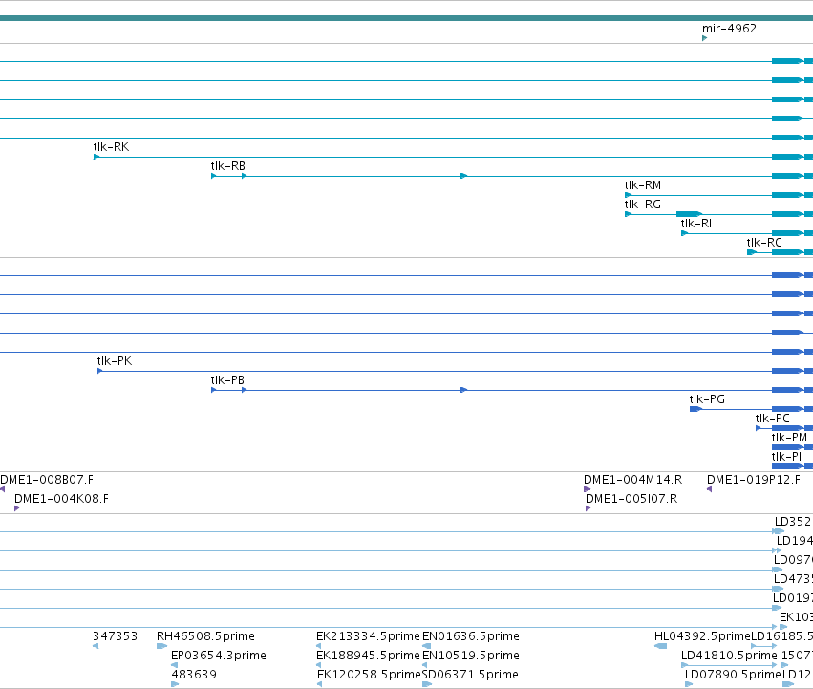Image resolution: width=813 pixels, height=689 pixels.
Task: Click the tlk-RM transcript start arrow
Action: pyautogui.click(x=628, y=195)
